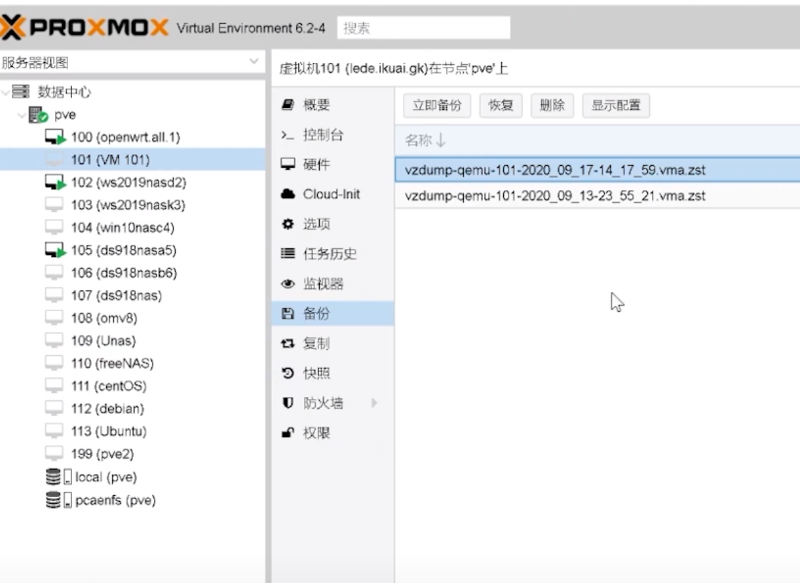
Task: Click the 搜索 search input field
Action: (x=423, y=28)
